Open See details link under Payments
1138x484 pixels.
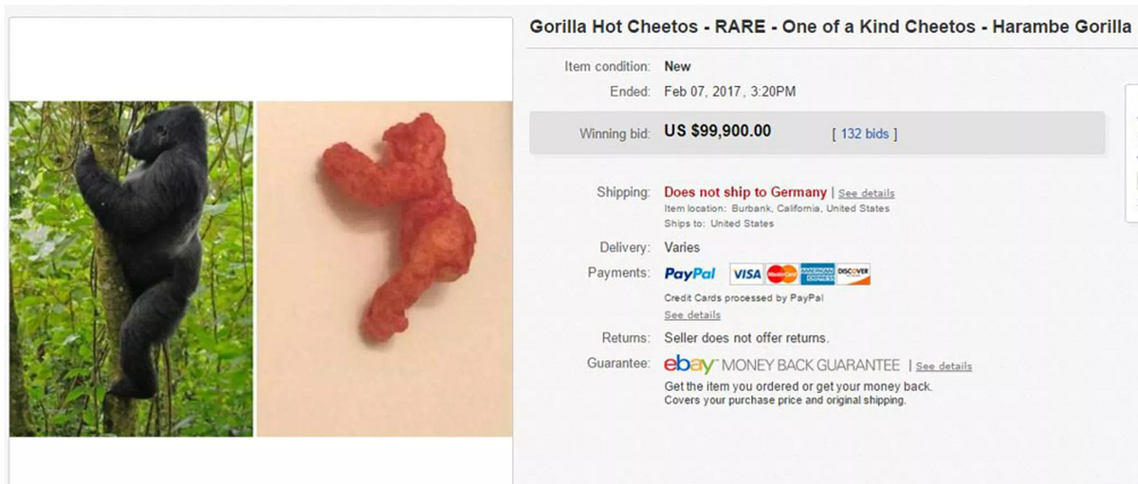point(692,315)
